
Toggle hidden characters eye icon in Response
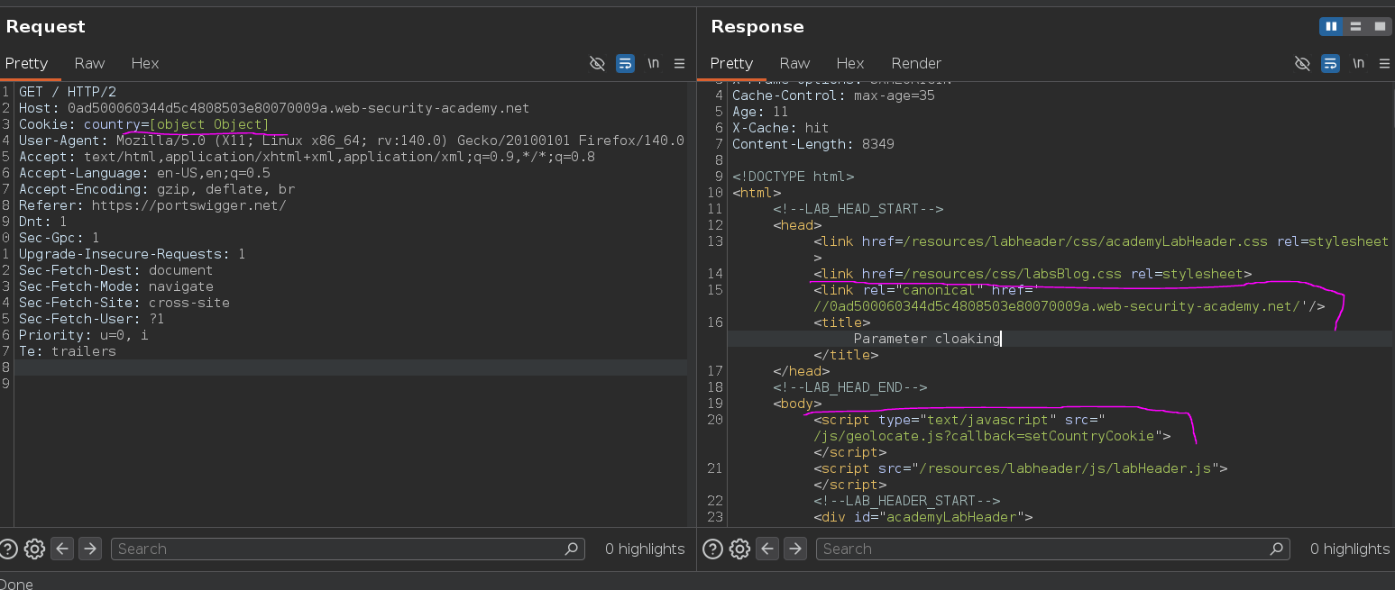point(1302,63)
